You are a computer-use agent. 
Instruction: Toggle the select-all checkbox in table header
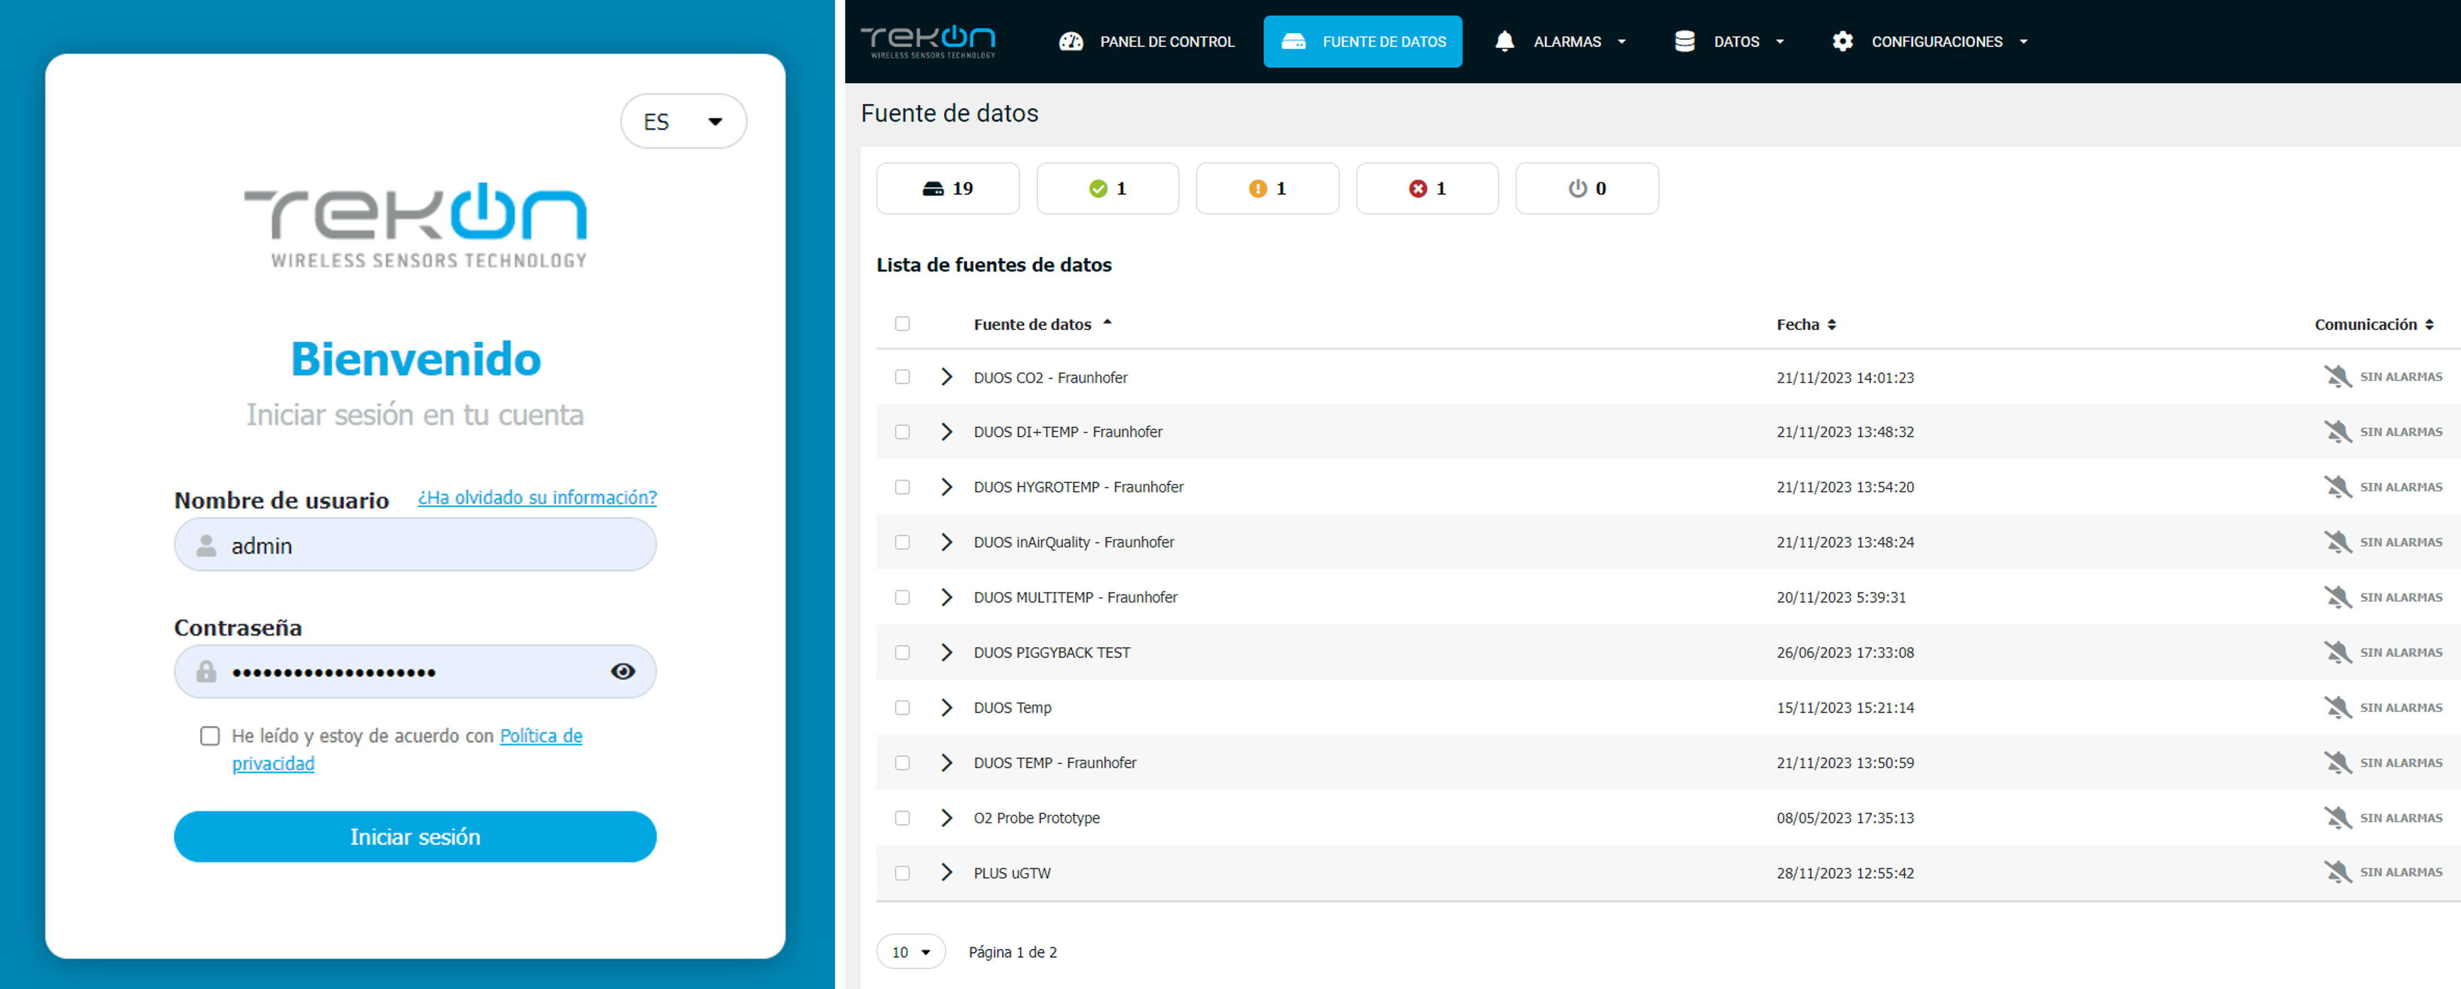[x=902, y=324]
